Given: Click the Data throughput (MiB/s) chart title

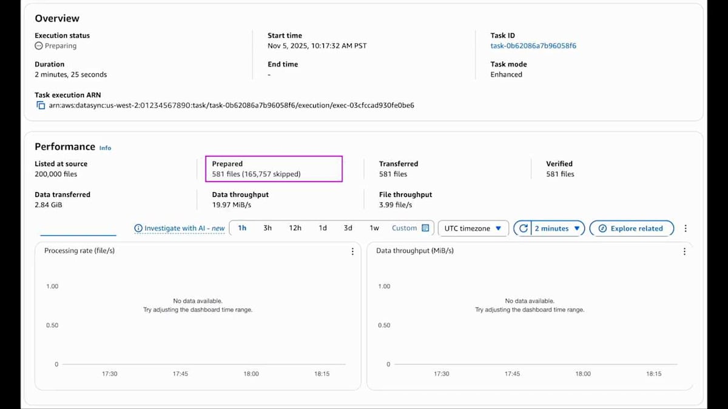Looking at the screenshot, I should coord(415,251).
